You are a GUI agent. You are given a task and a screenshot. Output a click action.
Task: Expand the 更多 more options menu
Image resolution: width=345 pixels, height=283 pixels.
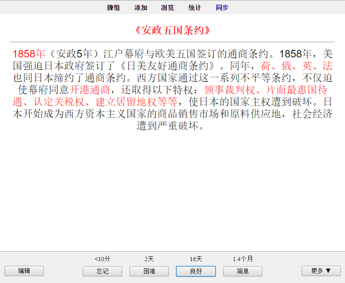321,271
